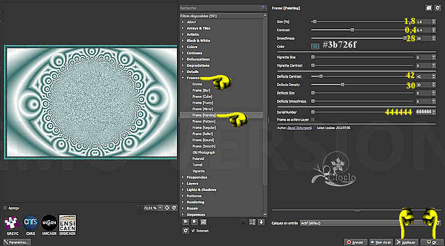Enable the Aperçu preview checkbox
The height and width of the screenshot is (246, 445).
click(x=5, y=208)
